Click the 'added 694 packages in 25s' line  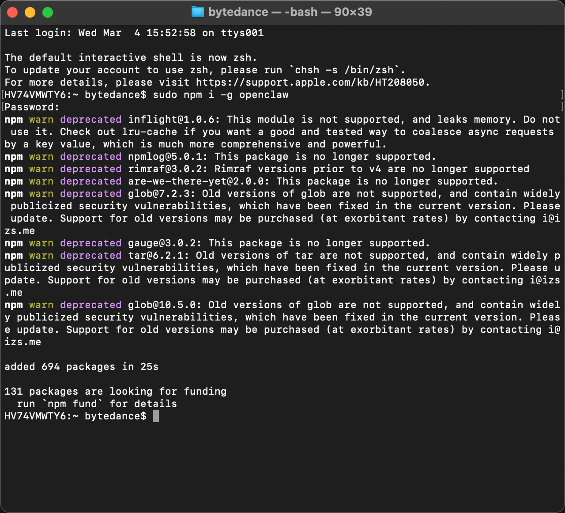[81, 367]
